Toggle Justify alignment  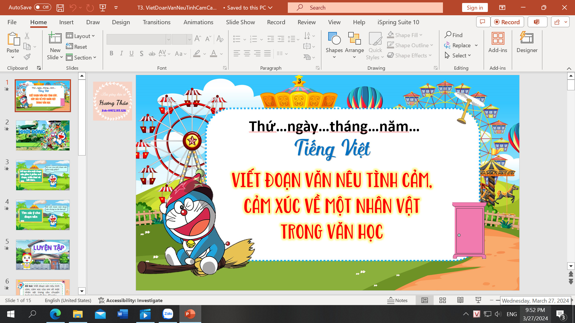point(267,54)
